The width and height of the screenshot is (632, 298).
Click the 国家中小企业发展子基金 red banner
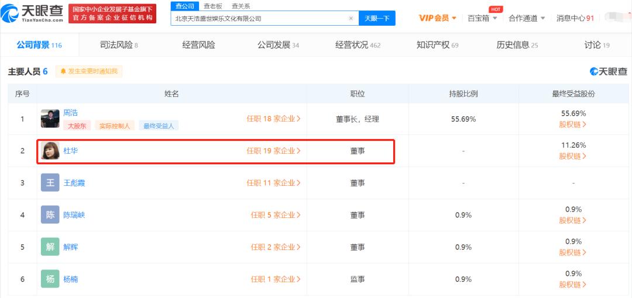(x=112, y=13)
